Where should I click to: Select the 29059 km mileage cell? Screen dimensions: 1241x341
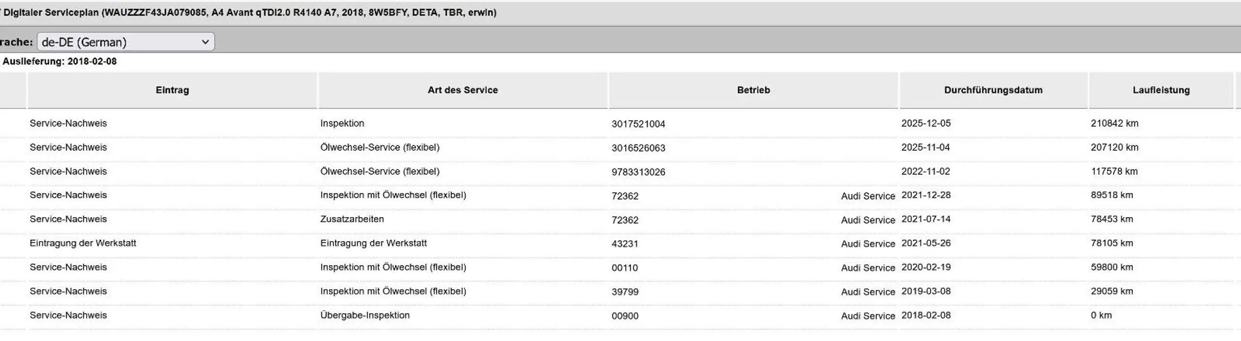[1112, 291]
